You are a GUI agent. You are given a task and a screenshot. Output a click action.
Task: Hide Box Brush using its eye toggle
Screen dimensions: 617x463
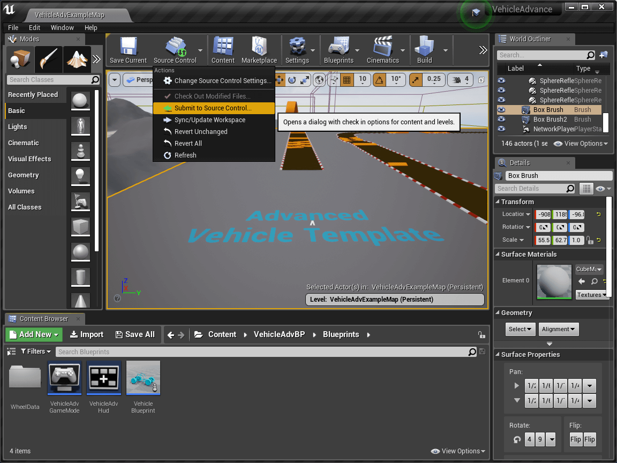(500, 109)
